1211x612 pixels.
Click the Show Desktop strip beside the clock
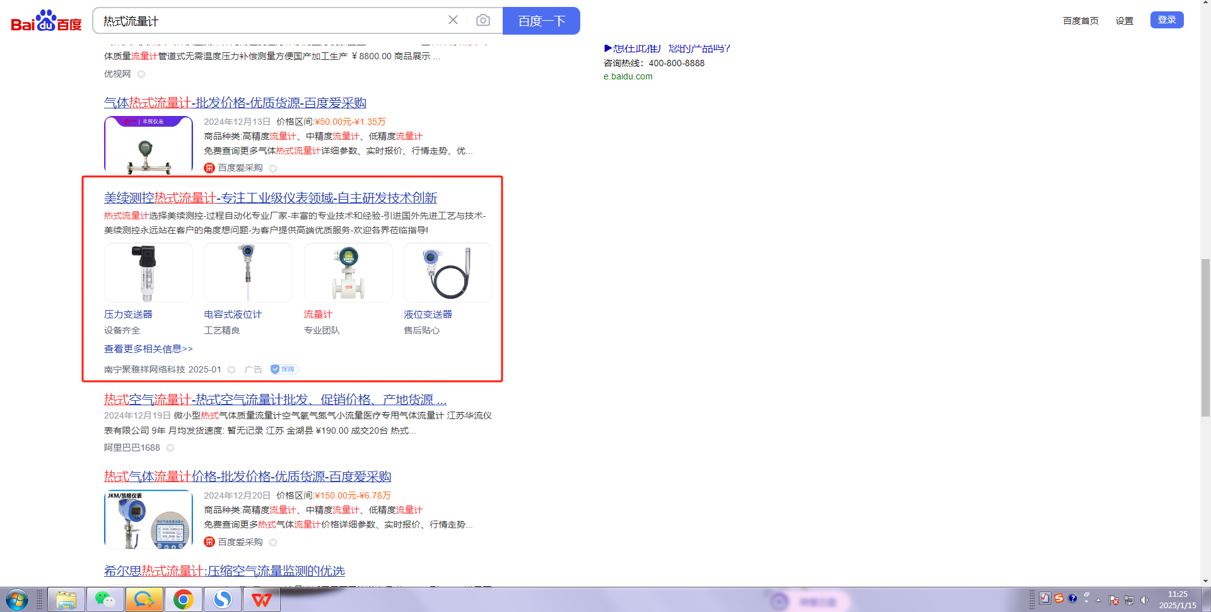[x=1205, y=599]
